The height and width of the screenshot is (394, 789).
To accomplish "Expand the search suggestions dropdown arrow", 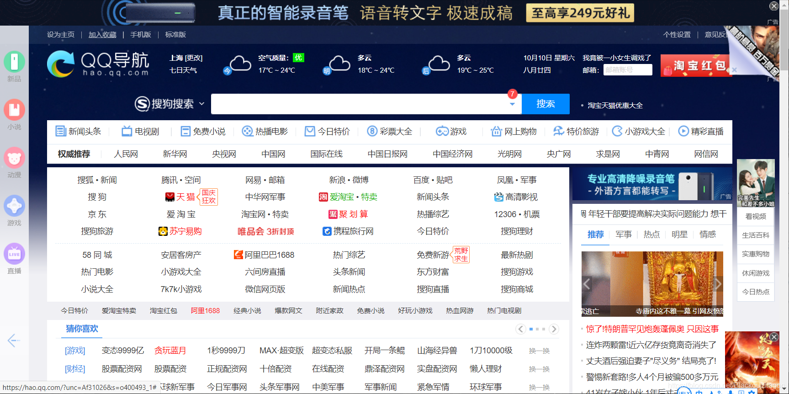I will pos(512,104).
